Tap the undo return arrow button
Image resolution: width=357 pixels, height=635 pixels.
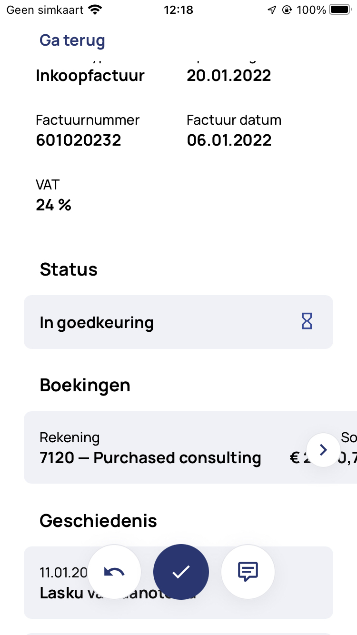point(114,572)
